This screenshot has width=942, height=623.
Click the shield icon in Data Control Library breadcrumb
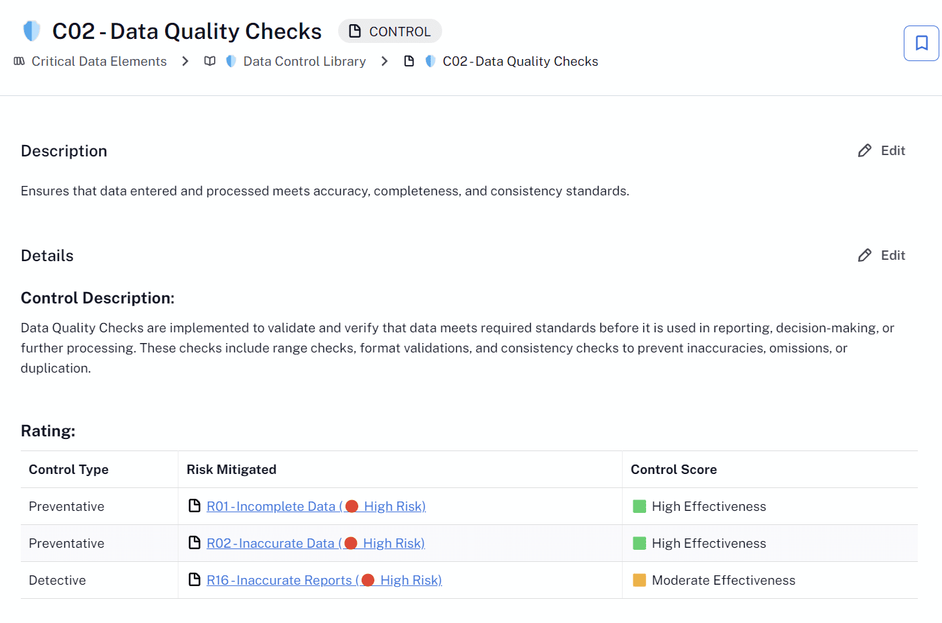click(231, 60)
